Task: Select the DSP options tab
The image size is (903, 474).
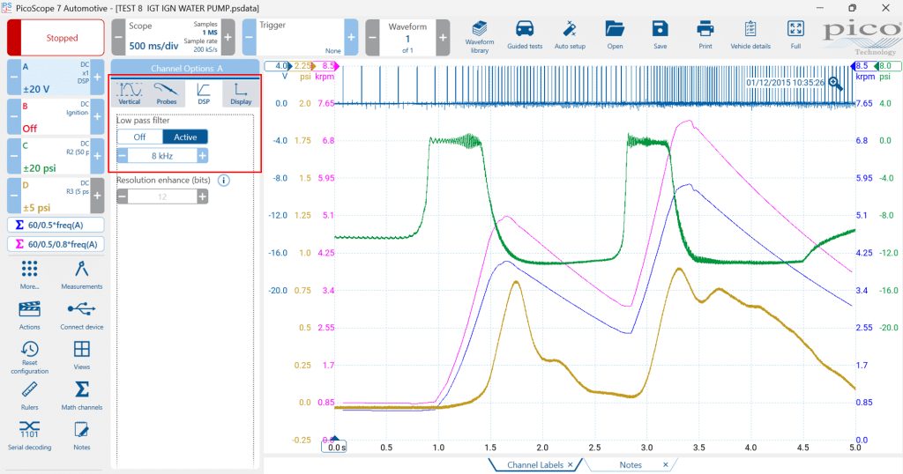Action: pyautogui.click(x=204, y=93)
